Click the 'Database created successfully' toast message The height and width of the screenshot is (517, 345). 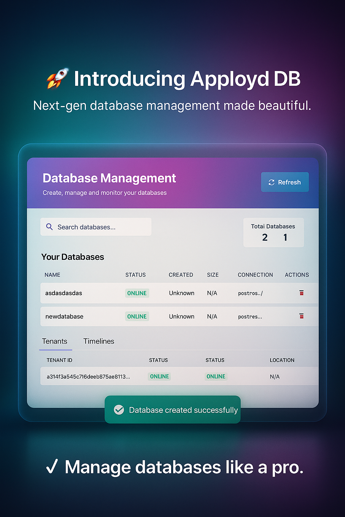[183, 410]
